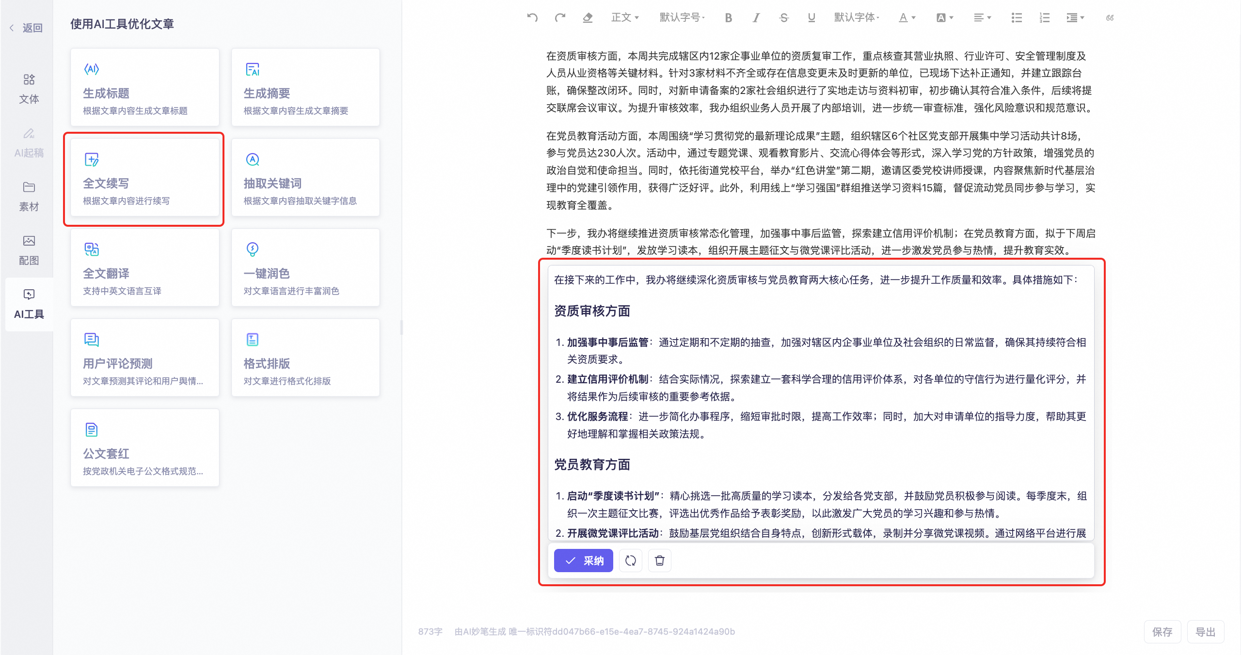
Task: Toggle italic formatting
Action: (756, 18)
